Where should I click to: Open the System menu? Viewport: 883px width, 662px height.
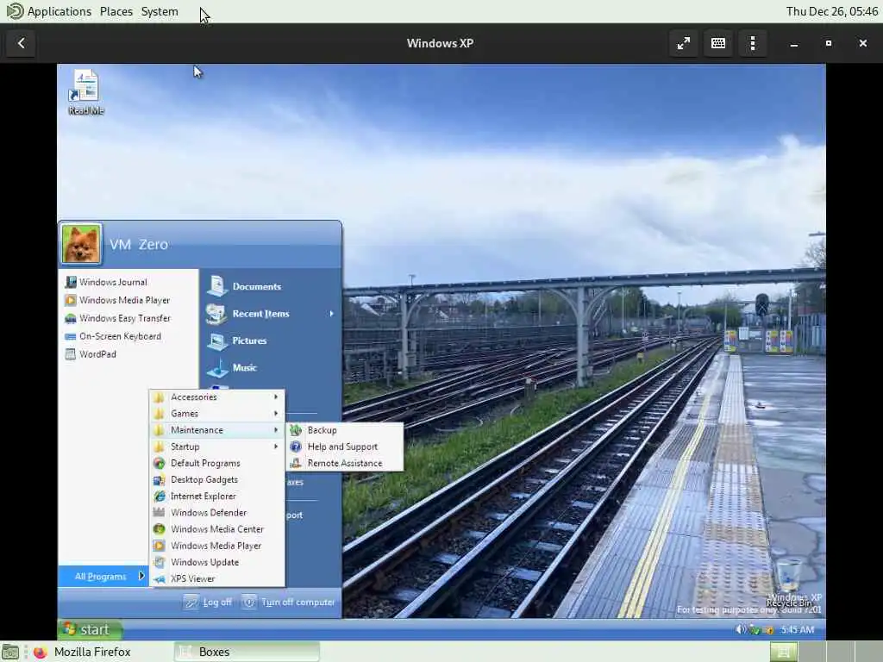pos(160,11)
